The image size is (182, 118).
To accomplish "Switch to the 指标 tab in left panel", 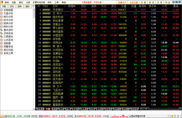I will [28, 6].
